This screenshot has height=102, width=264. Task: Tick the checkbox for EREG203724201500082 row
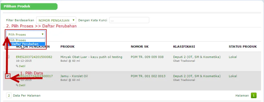pyautogui.click(x=8, y=57)
